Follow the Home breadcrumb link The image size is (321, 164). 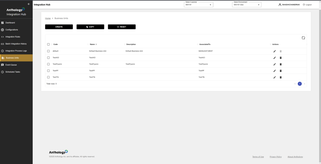click(48, 18)
